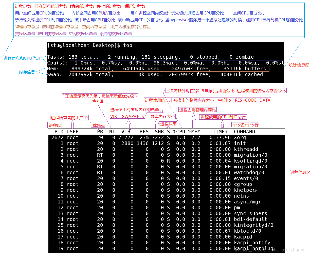311x255 pixels.
Task: Click the 进程信息区 red label
Action: [x=300, y=172]
